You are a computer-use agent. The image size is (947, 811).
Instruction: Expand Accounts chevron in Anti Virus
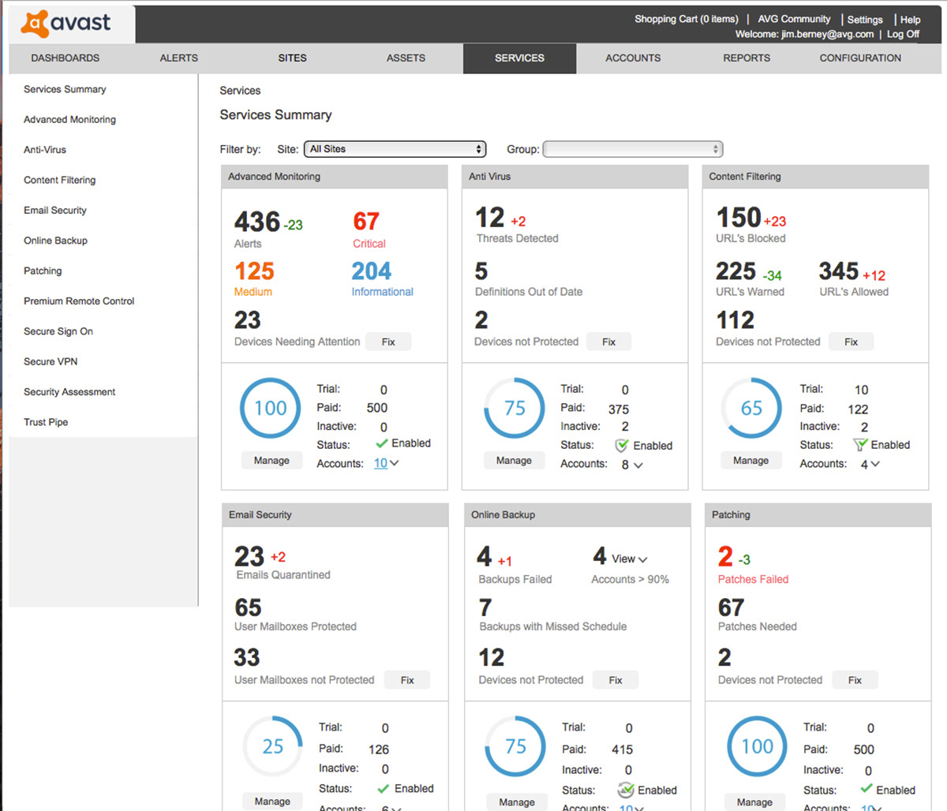(638, 465)
